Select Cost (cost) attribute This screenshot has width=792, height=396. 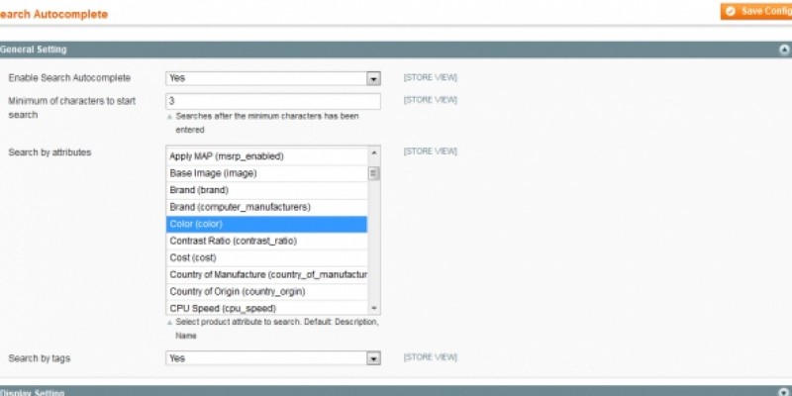266,257
